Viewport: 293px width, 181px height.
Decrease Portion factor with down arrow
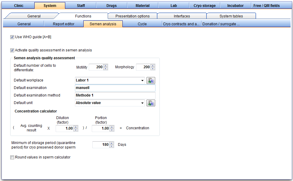coord(112,130)
